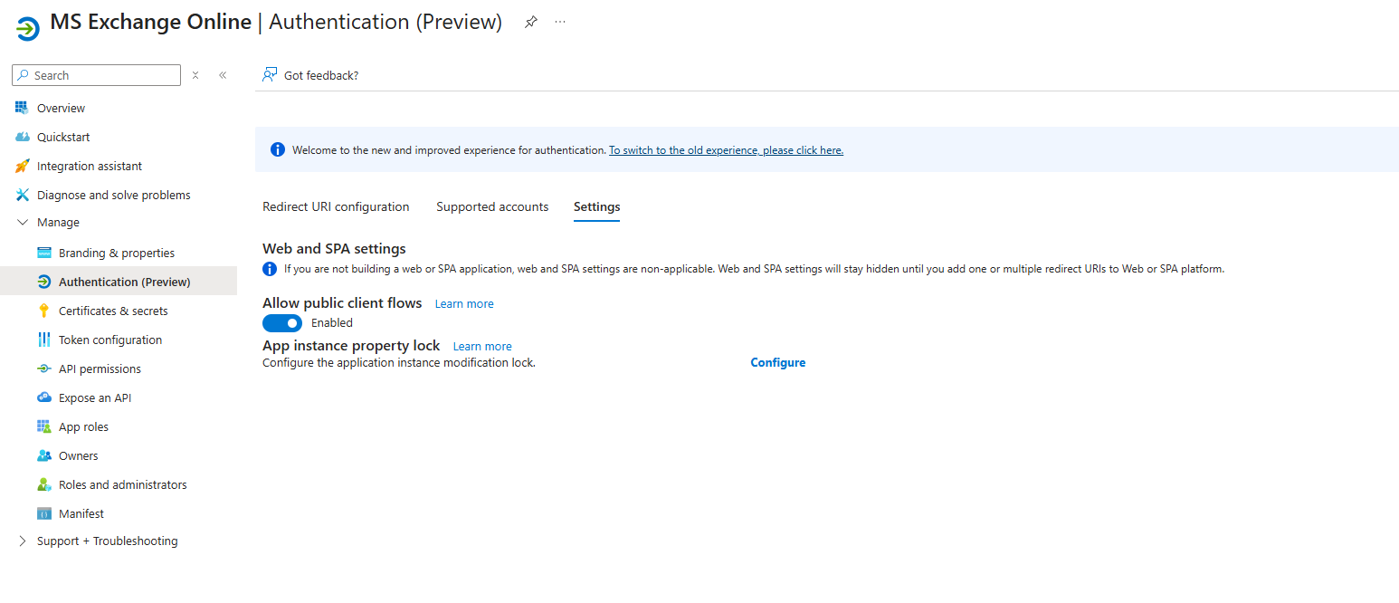
Task: Click the 'Enabled' toggle status text
Action: pyautogui.click(x=332, y=323)
